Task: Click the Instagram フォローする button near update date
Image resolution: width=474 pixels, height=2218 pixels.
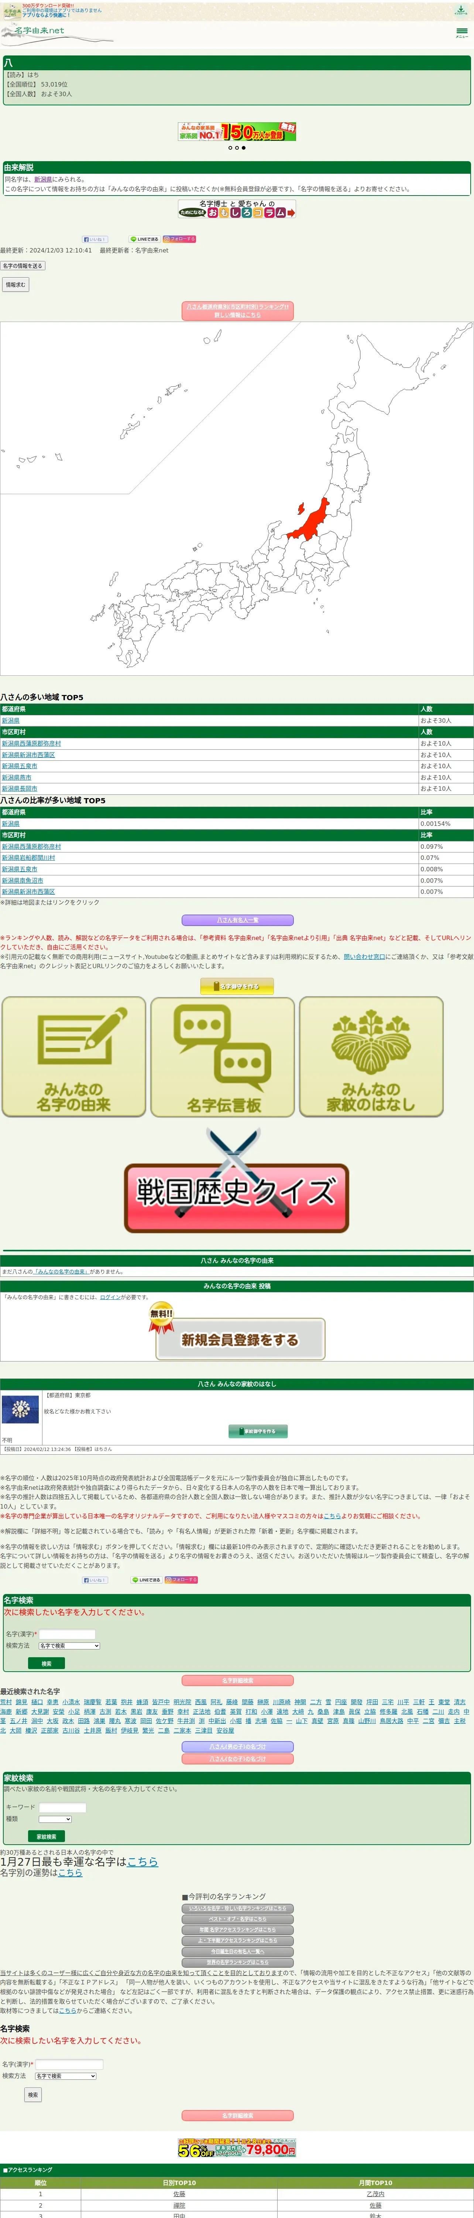Action: coord(180,240)
